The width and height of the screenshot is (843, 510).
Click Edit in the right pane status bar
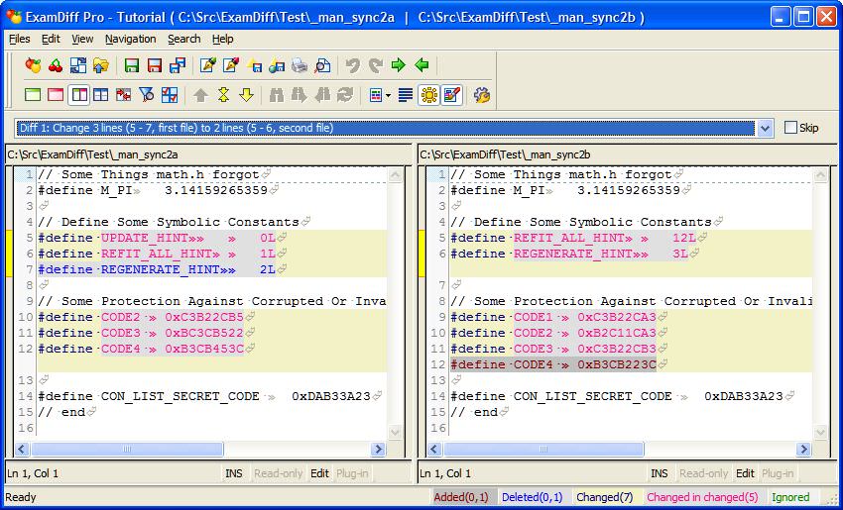tap(745, 473)
